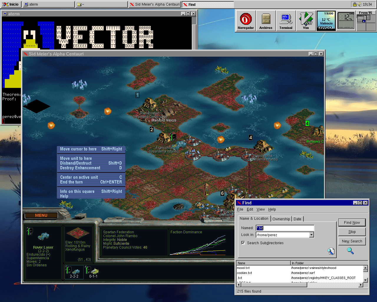The width and height of the screenshot is (377, 302).
Task: Select the Find taskbar button
Action: (x=208, y=4)
